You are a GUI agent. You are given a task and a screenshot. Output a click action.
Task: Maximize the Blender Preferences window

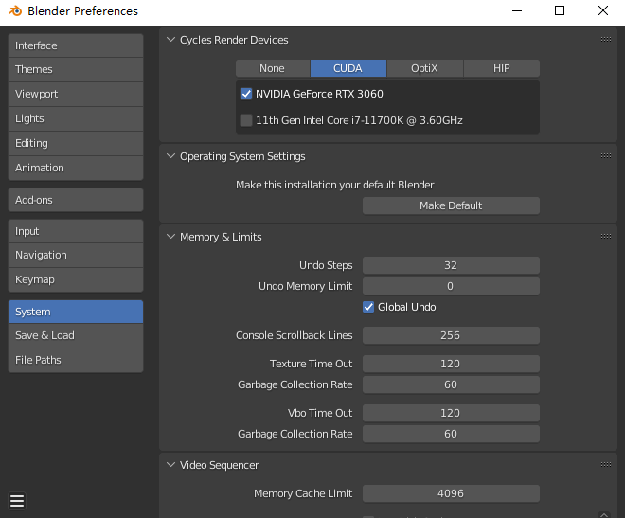click(560, 11)
